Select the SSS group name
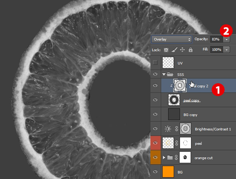The width and height of the screenshot is (236, 179). [x=180, y=74]
